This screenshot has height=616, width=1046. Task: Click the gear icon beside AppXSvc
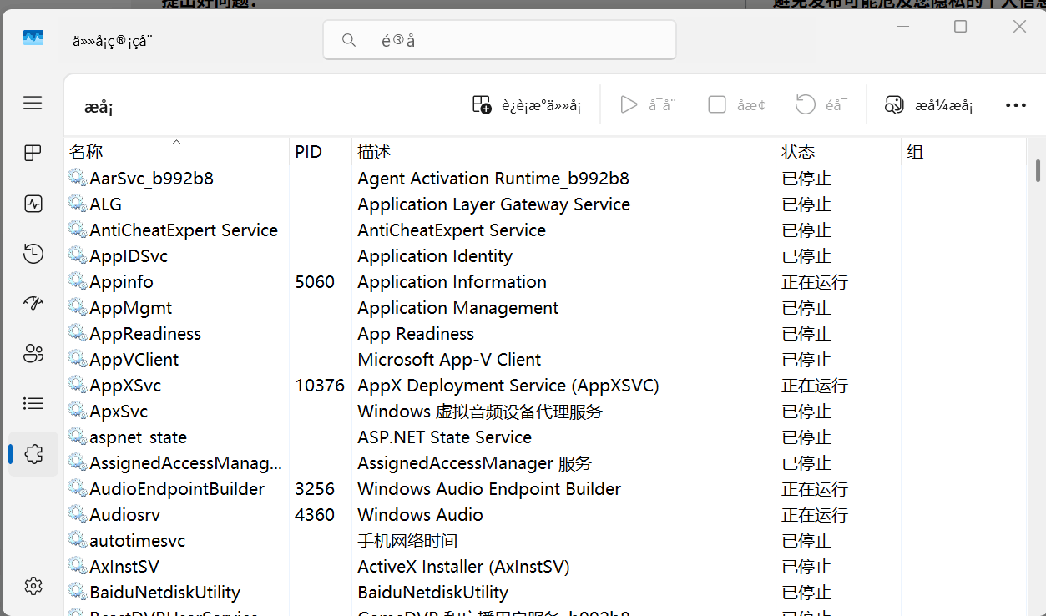(78, 385)
